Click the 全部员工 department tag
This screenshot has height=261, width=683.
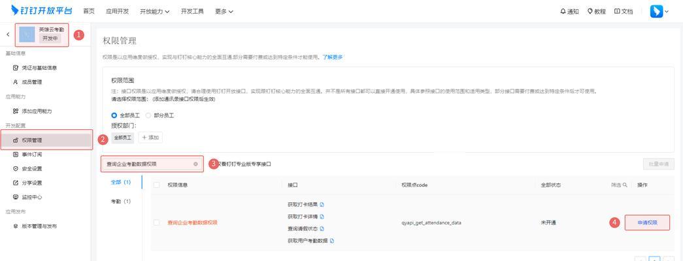[x=123, y=138]
